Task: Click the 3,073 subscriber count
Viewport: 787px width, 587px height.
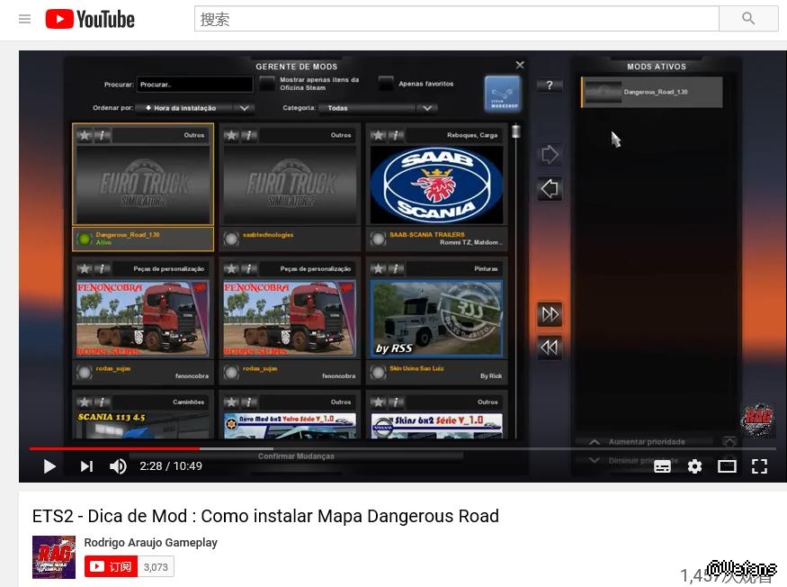Action: 157,567
